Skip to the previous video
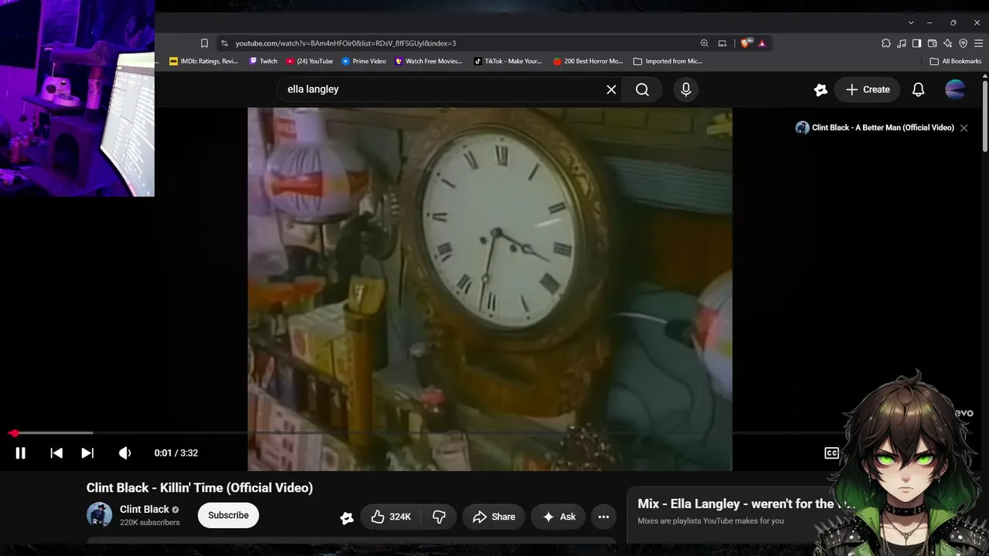Screen dimensions: 989x556 click(x=56, y=453)
